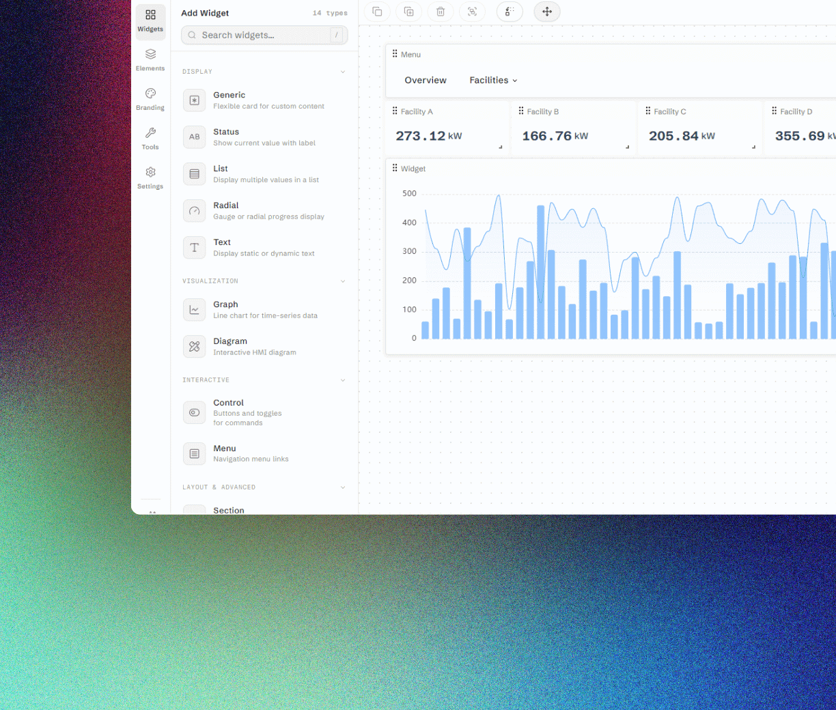836x710 pixels.
Task: Add a Status widget
Action: click(264, 137)
